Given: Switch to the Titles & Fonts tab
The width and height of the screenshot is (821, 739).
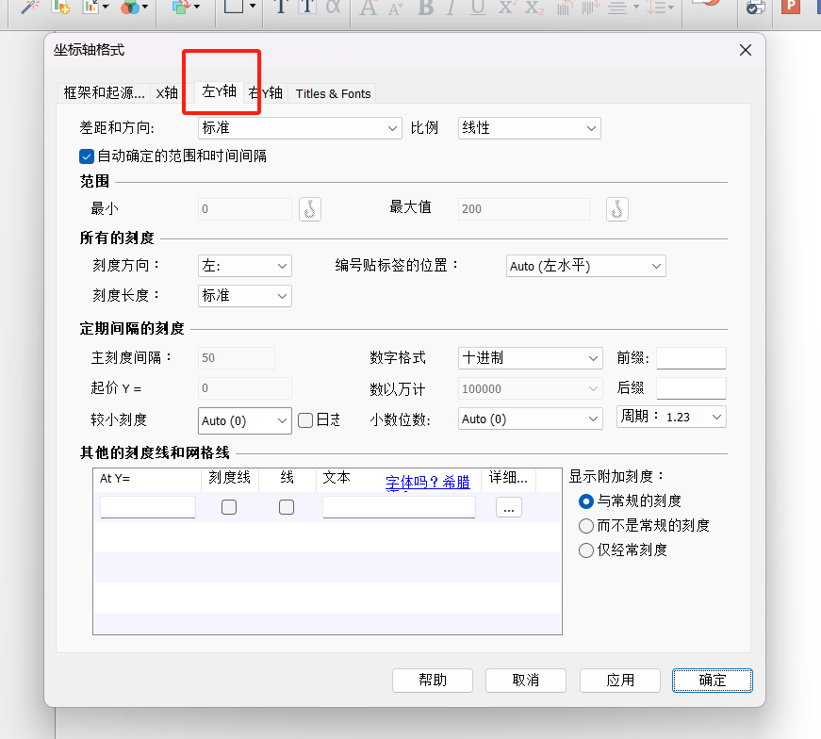Looking at the screenshot, I should tap(333, 93).
